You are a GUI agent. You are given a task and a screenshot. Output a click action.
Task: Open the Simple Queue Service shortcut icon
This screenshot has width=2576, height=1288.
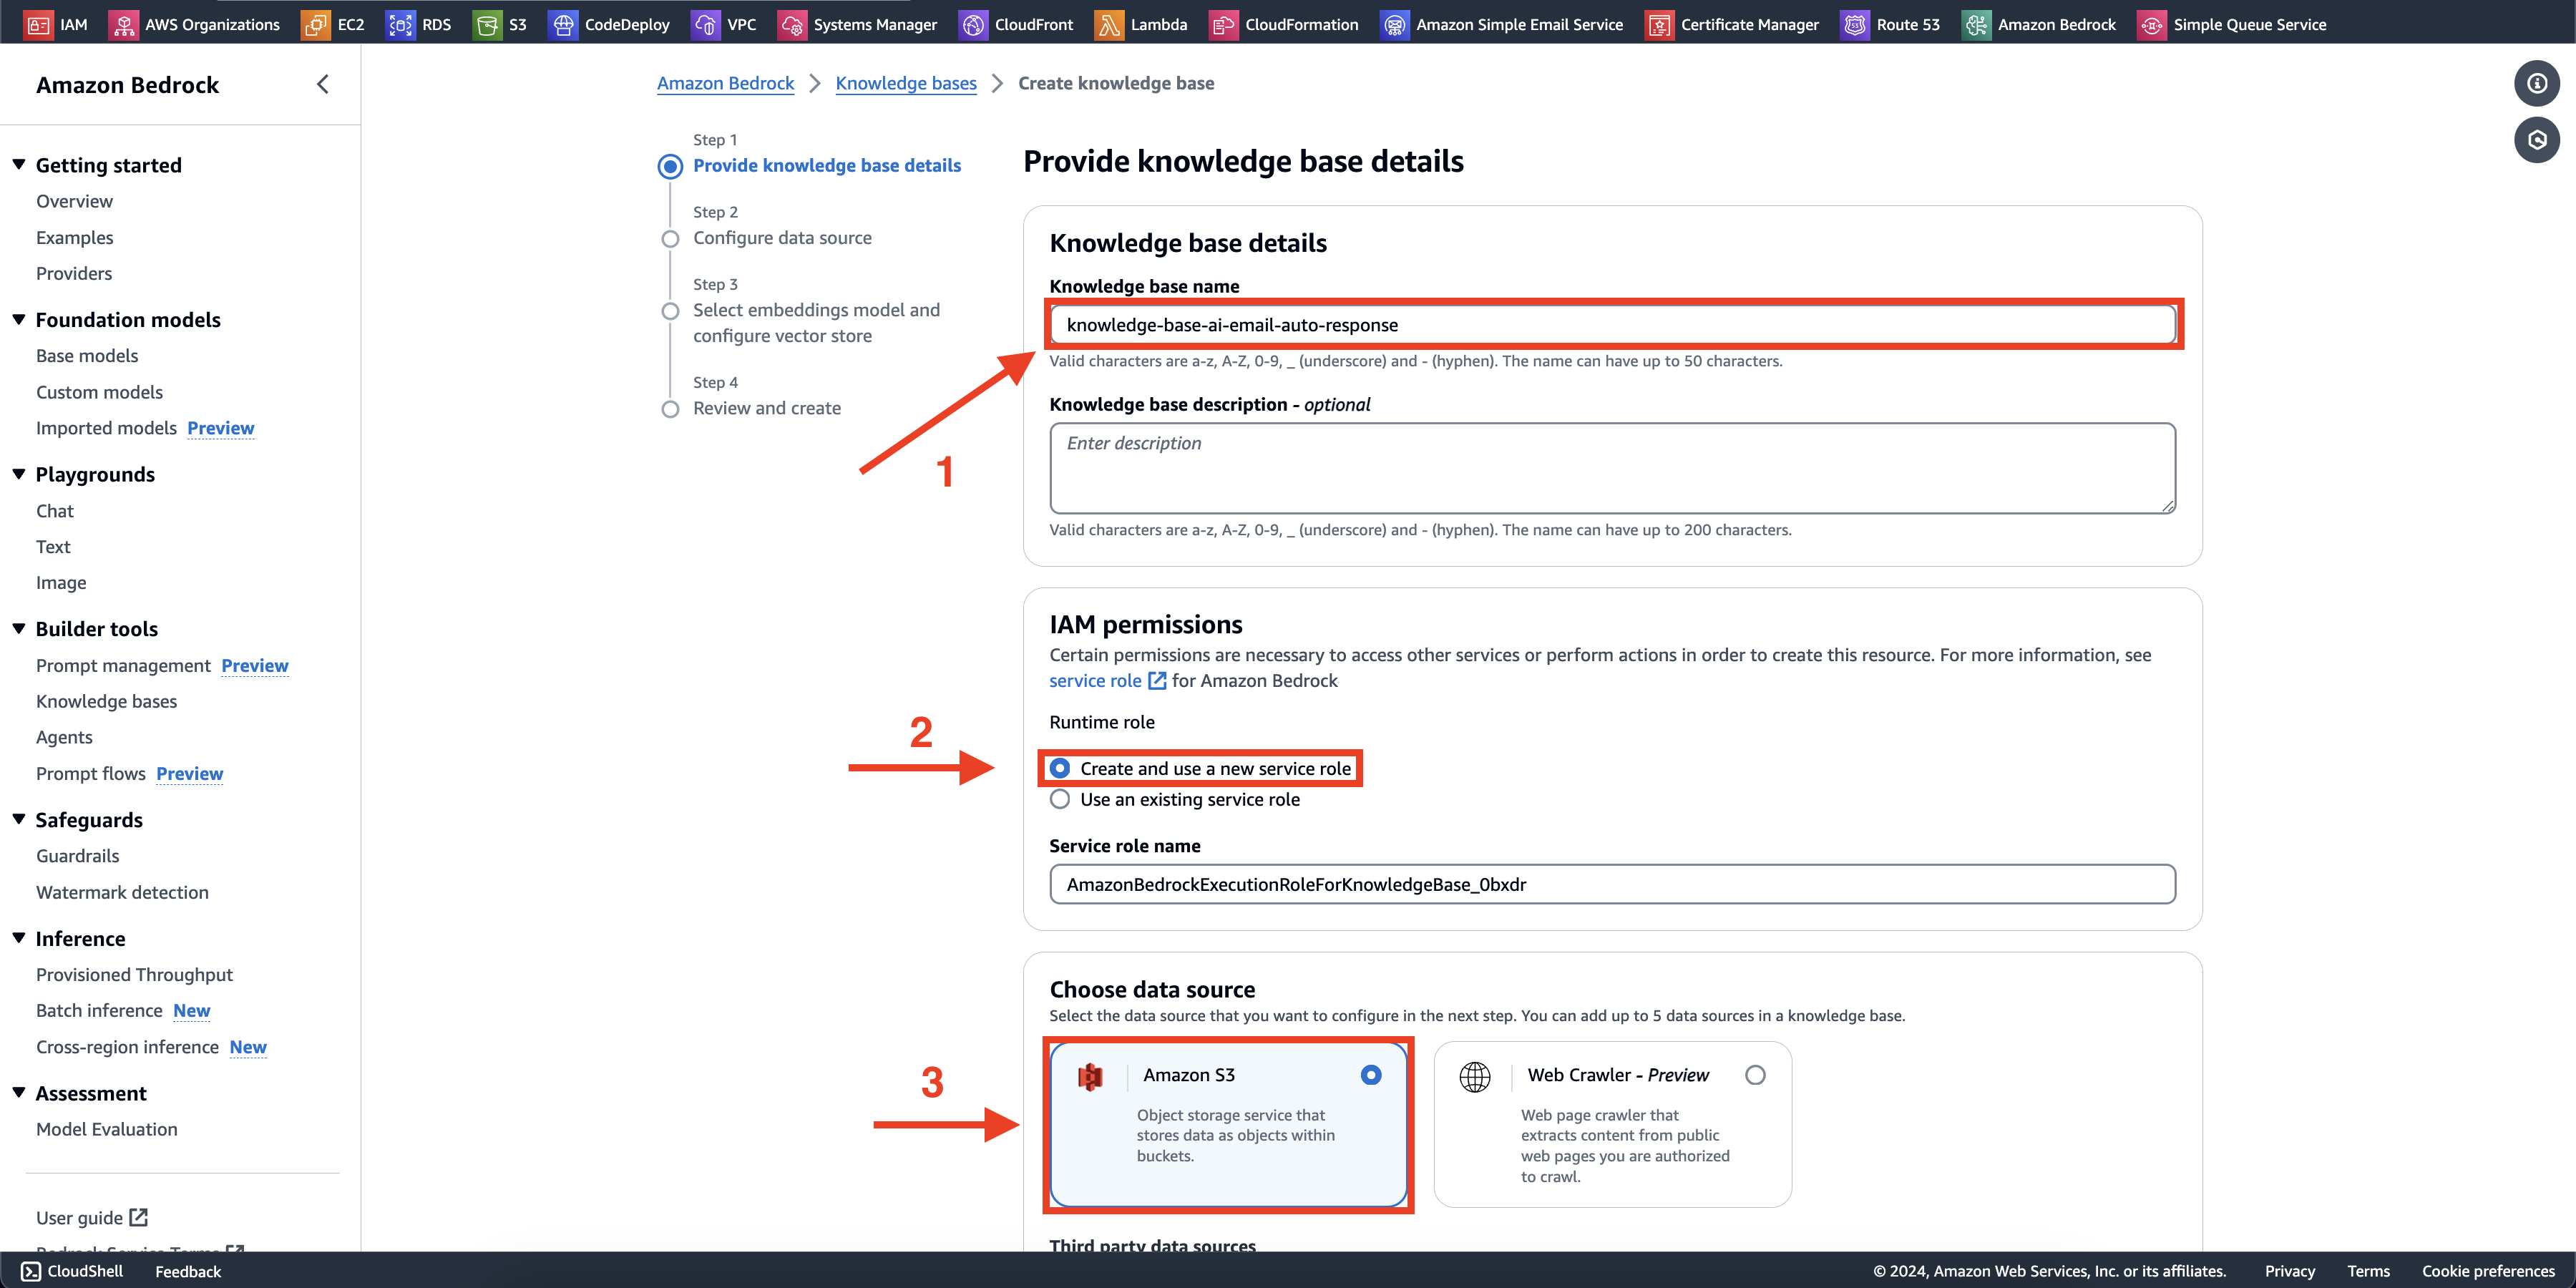(x=2151, y=24)
